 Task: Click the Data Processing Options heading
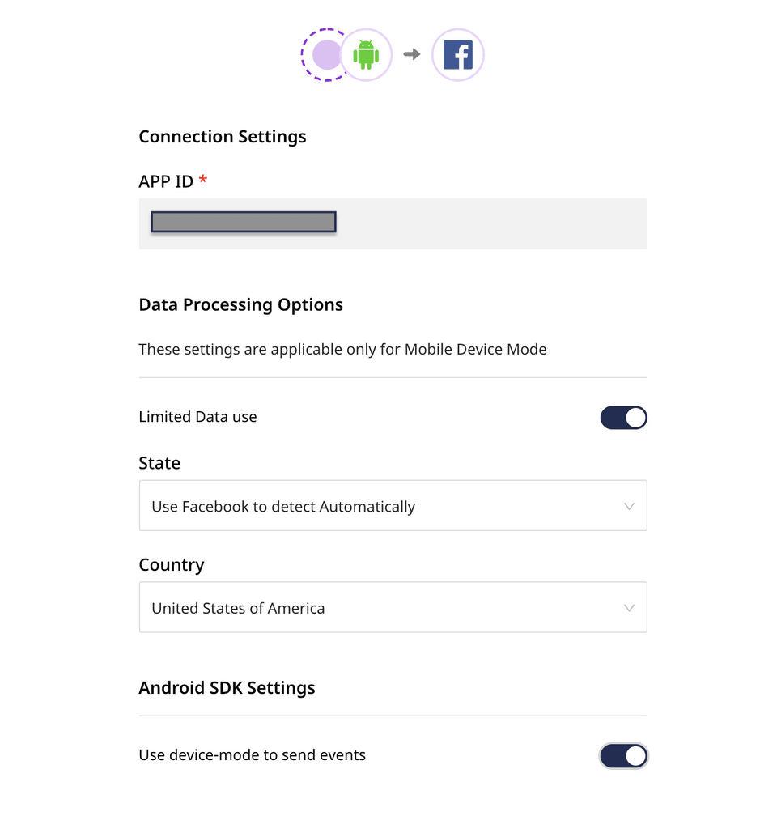[241, 305]
